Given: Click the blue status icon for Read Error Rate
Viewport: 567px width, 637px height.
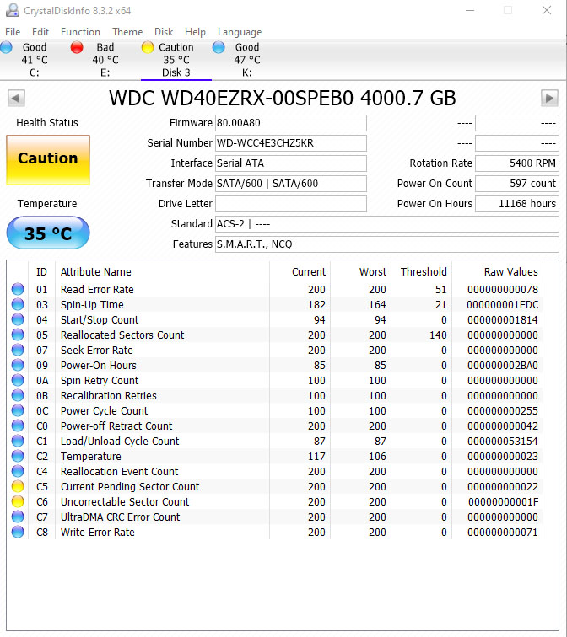Looking at the screenshot, I should coord(17,290).
